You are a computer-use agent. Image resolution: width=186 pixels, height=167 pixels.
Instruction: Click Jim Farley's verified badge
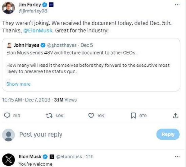pos(45,5)
